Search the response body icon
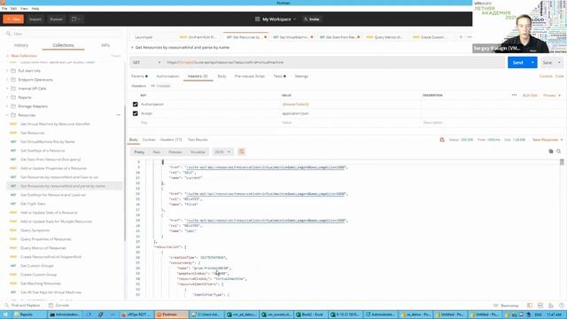Image resolution: width=567 pixels, height=319 pixels. tap(559, 152)
